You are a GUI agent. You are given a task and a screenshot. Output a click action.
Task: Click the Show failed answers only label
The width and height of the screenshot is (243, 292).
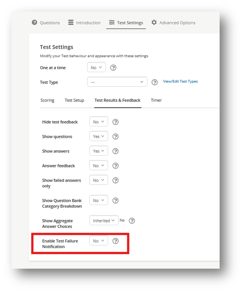61,183
